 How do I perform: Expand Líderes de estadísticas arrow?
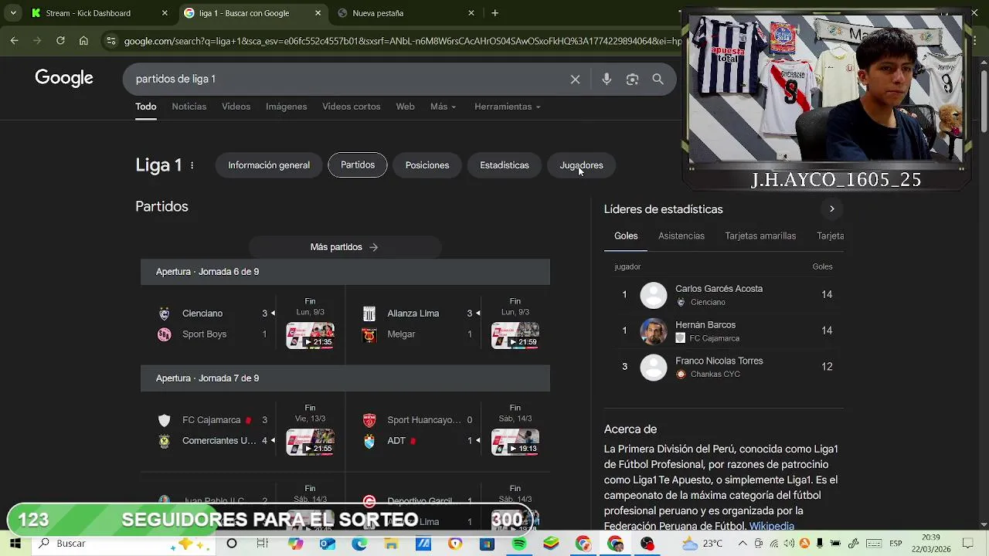click(831, 209)
